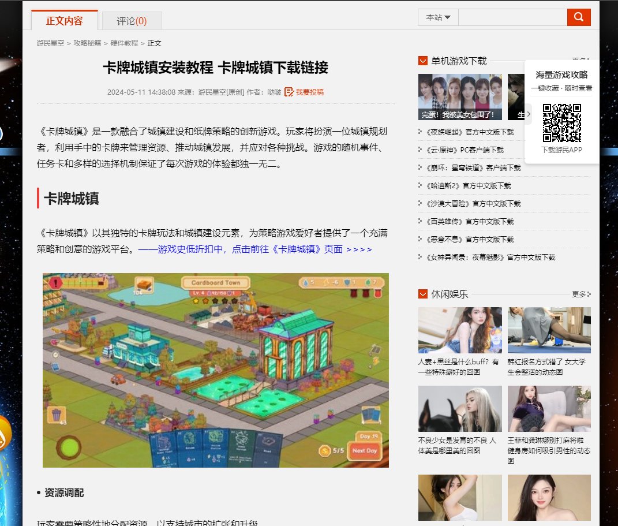Click the orange search magnifier button

579,17
